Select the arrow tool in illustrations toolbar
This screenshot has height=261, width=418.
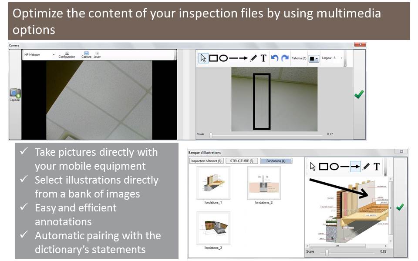click(355, 166)
